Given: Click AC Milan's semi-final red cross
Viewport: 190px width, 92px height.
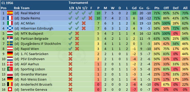Looking at the screenshot, I should [84, 23].
